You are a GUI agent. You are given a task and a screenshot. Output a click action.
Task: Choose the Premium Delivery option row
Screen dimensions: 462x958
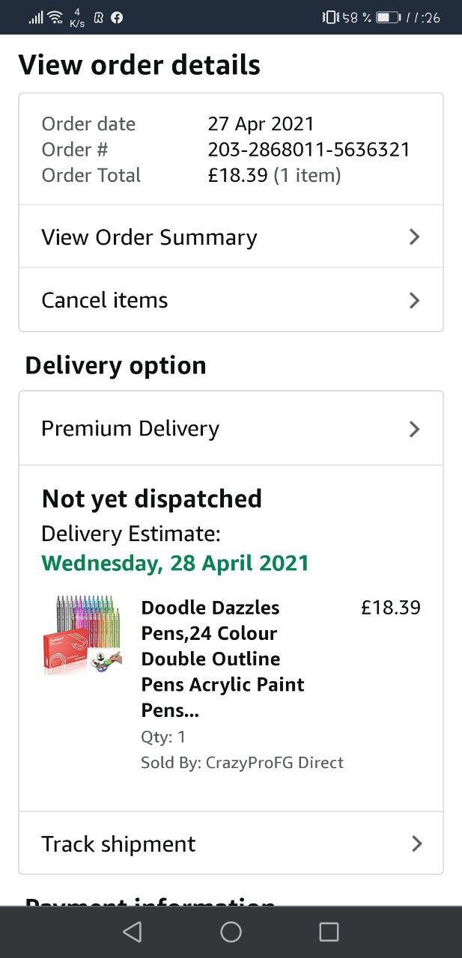click(231, 429)
